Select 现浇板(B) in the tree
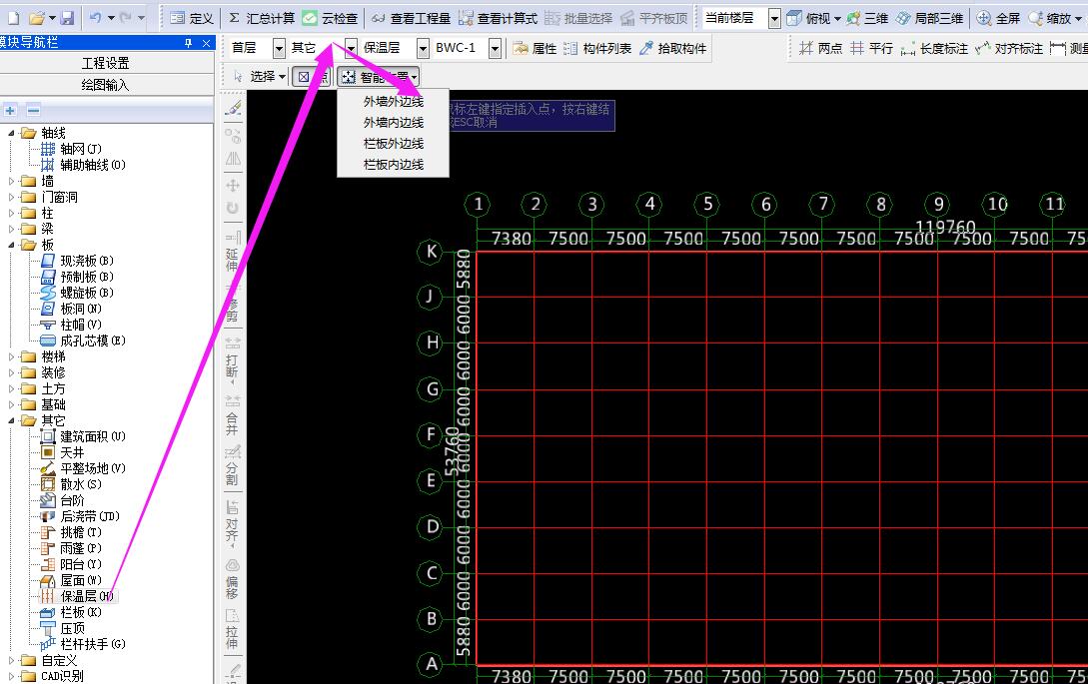1088x684 pixels. [x=87, y=261]
